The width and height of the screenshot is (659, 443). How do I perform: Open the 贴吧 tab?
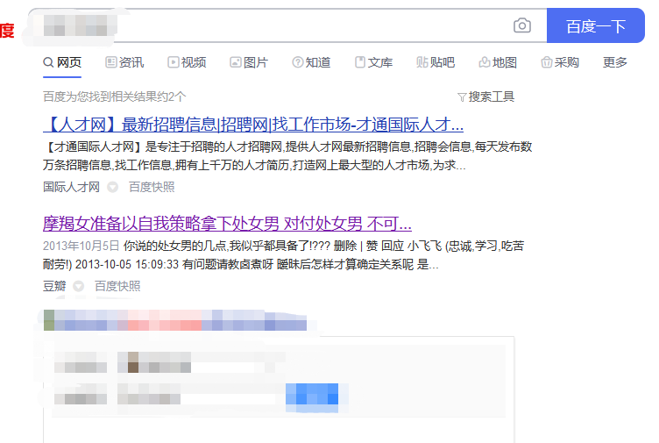[x=436, y=62]
